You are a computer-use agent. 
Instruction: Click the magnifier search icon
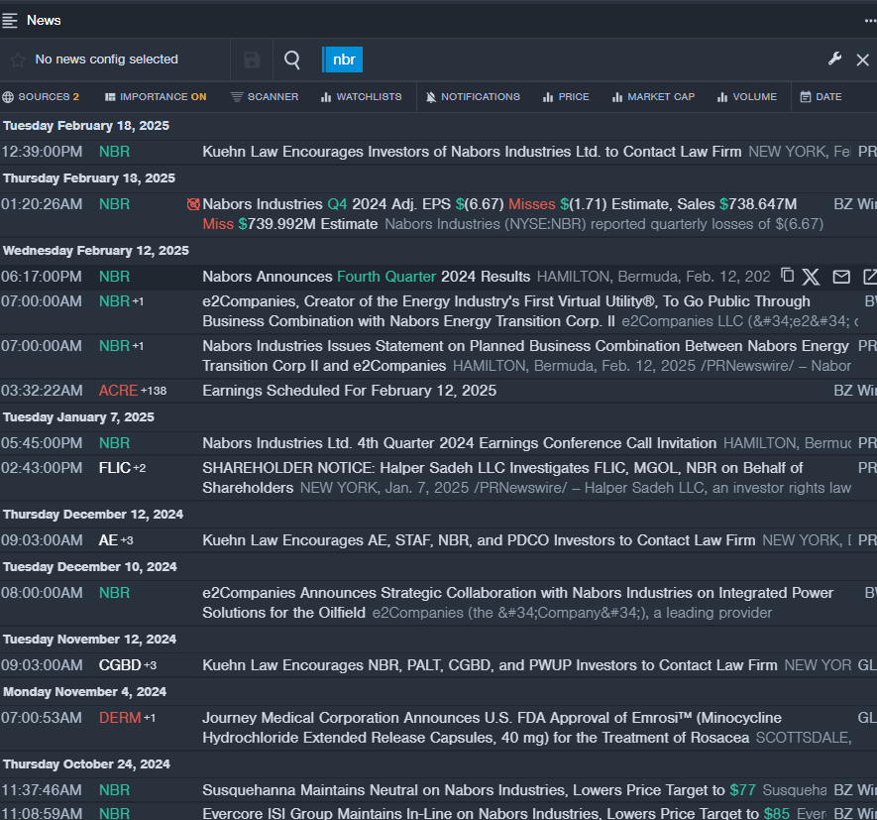[292, 59]
